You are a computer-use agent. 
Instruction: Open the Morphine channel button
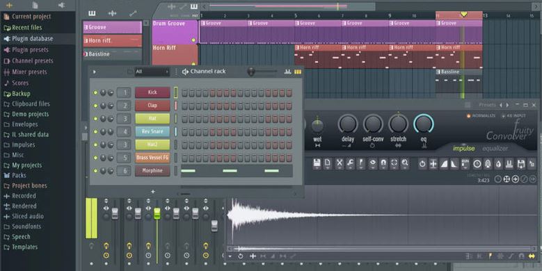152,170
